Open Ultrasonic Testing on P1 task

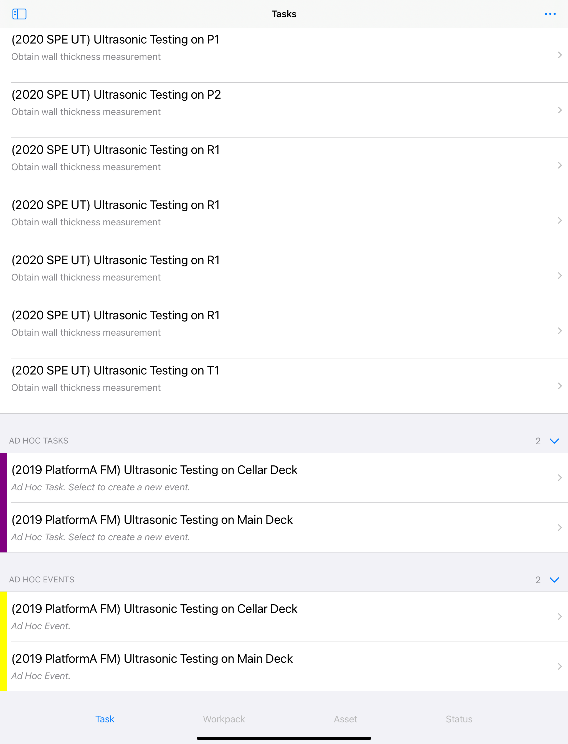284,55
